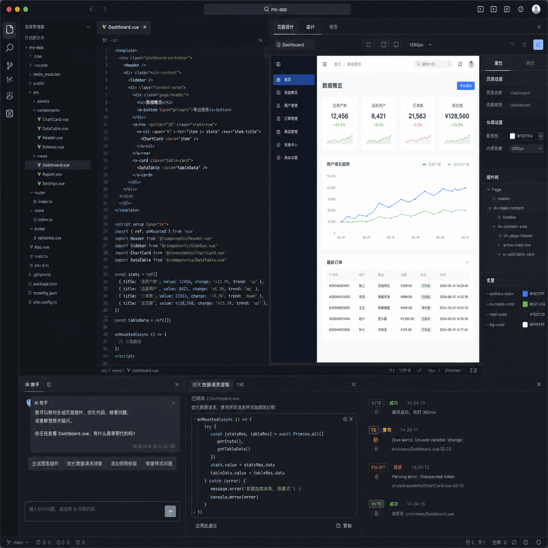548x548 pixels.
Task: Click the 优化数据请求逻辑 quick action button
Action: pos(84,464)
